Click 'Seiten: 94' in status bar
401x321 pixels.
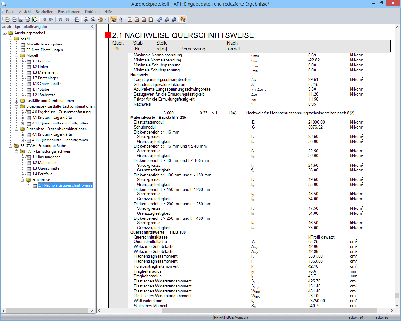tap(356, 318)
